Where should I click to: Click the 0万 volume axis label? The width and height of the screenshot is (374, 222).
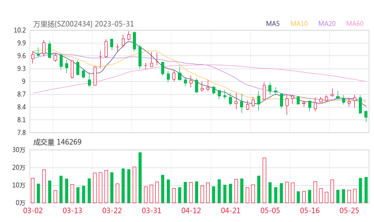pyautogui.click(x=21, y=203)
